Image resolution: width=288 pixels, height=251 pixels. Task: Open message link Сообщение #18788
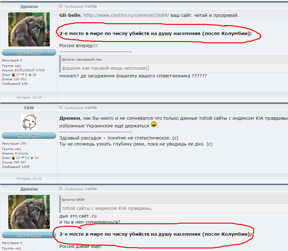(81, 7)
